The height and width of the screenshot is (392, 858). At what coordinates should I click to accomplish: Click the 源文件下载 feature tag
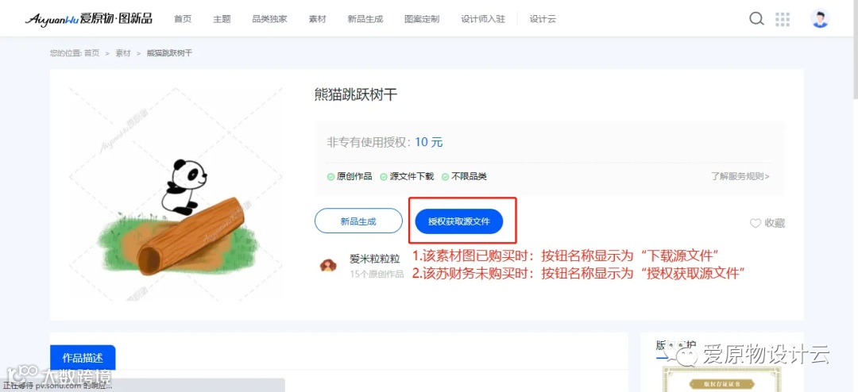pos(407,176)
